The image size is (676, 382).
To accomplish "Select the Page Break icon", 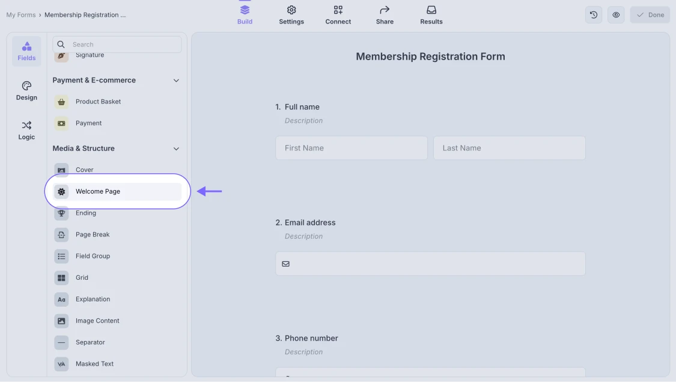I will [x=61, y=235].
